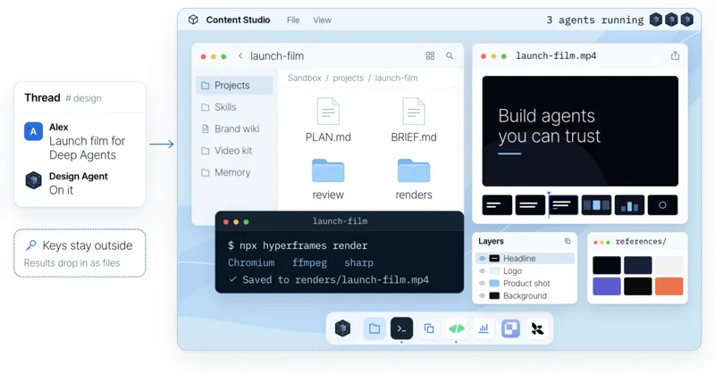715x373 pixels.
Task: Click projects in the breadcrumb path
Action: pyautogui.click(x=348, y=78)
